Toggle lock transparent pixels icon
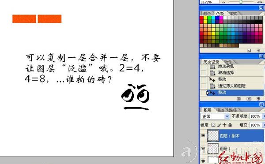Viewport: 265px width, 164px height. tap(213, 125)
